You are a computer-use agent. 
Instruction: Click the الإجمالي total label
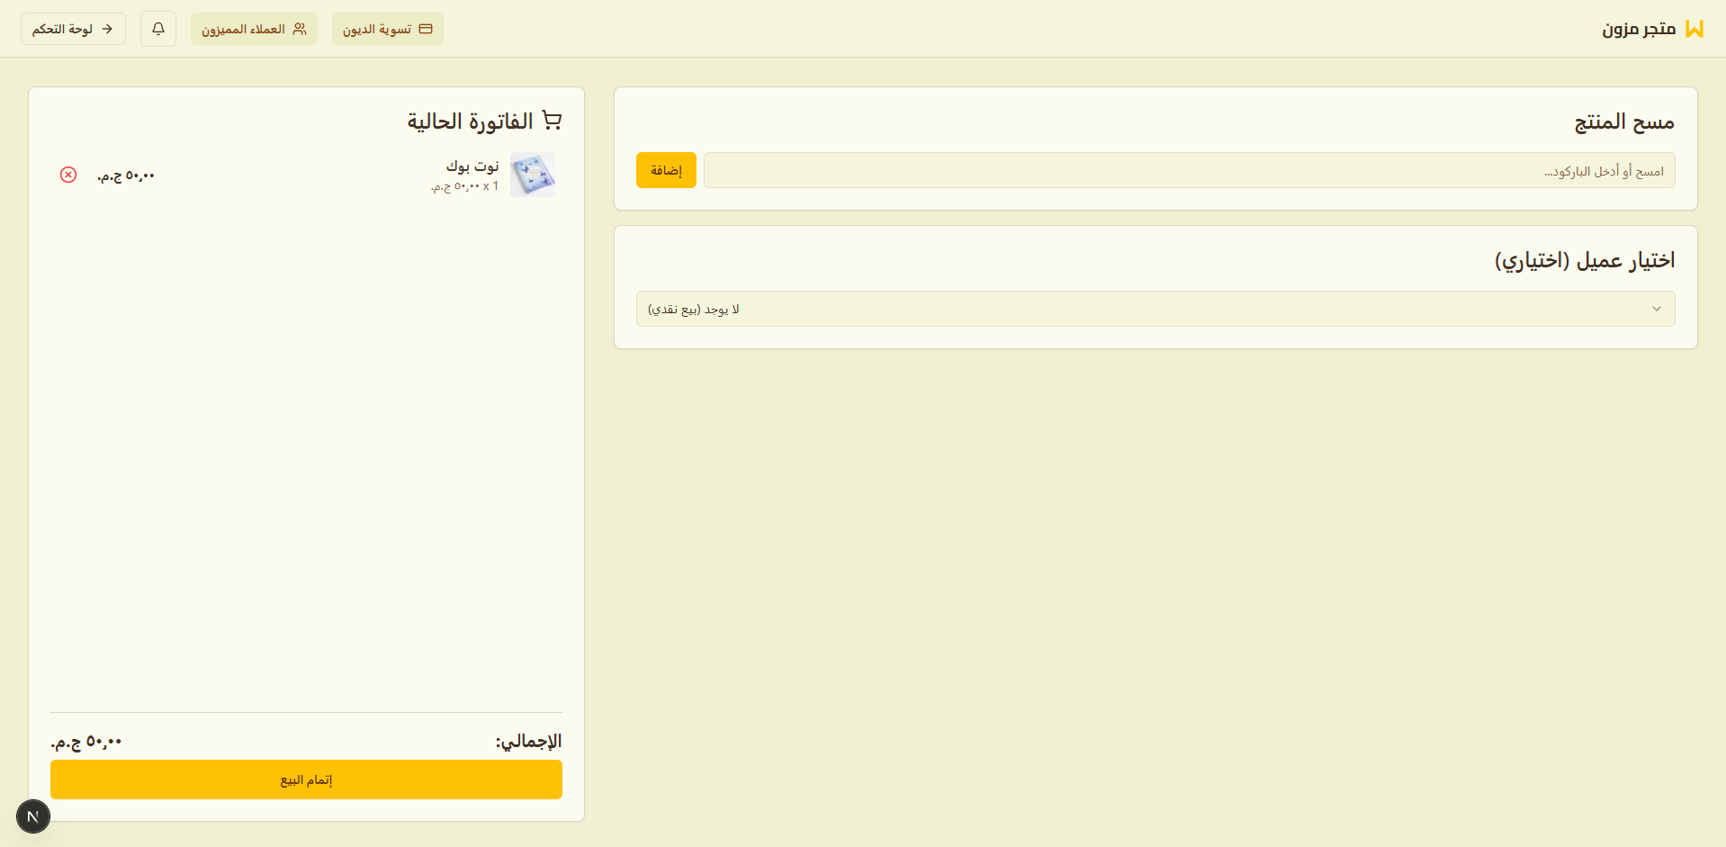(528, 741)
